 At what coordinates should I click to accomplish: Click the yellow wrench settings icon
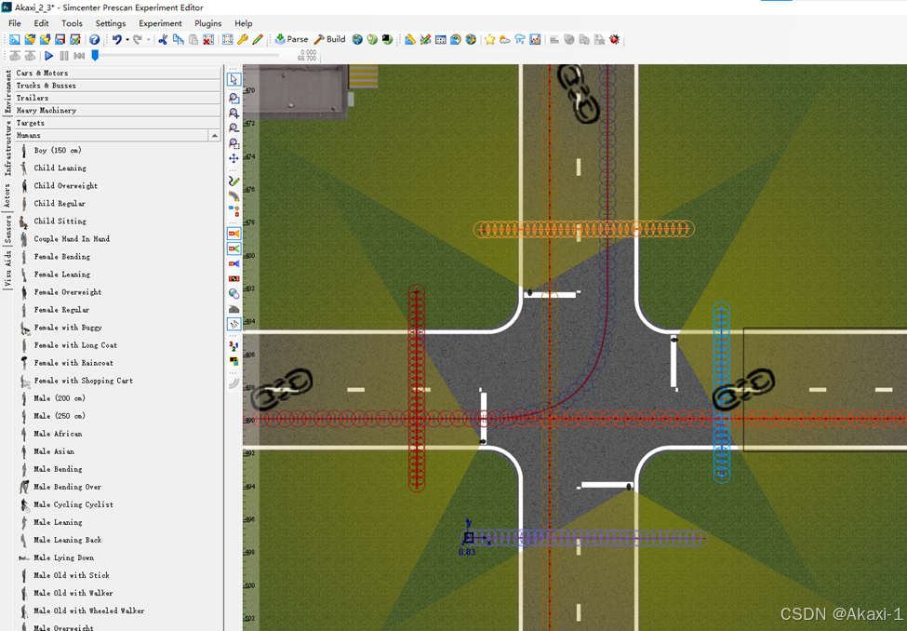click(x=243, y=39)
